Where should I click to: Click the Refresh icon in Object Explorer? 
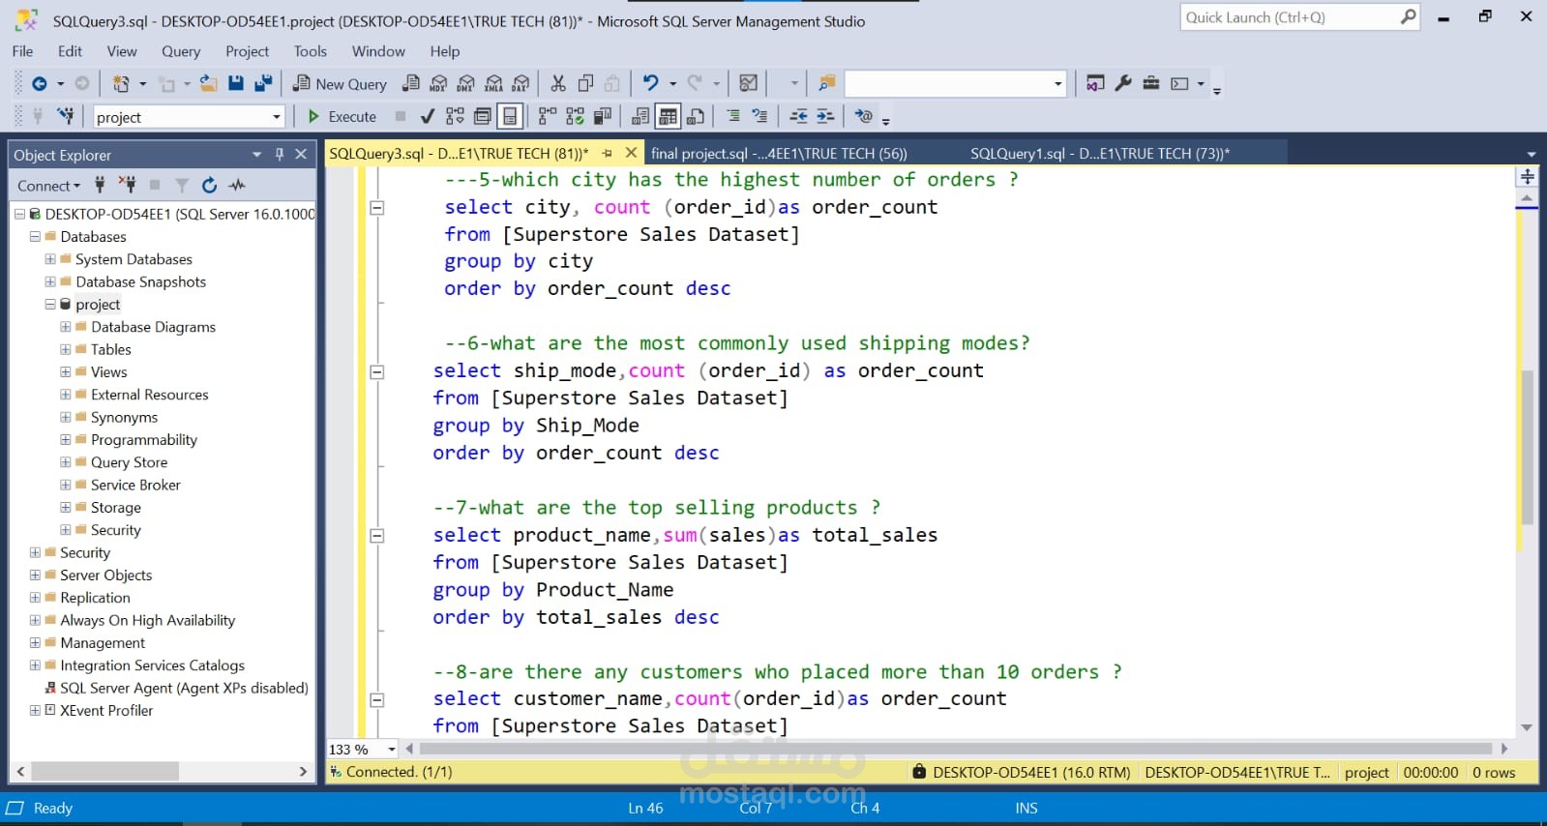(209, 185)
